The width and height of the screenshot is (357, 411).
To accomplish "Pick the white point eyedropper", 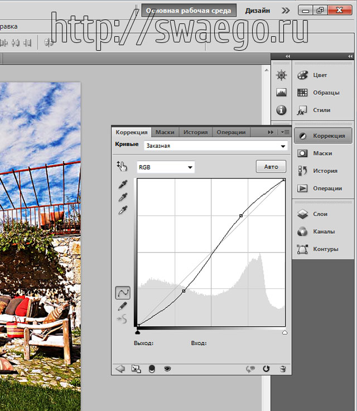I will 123,210.
